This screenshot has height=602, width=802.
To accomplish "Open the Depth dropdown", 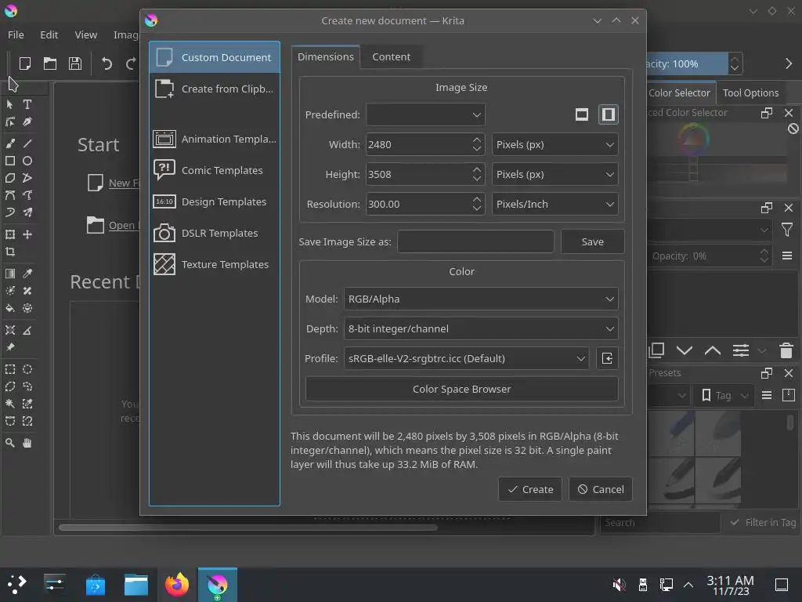I will 481,328.
